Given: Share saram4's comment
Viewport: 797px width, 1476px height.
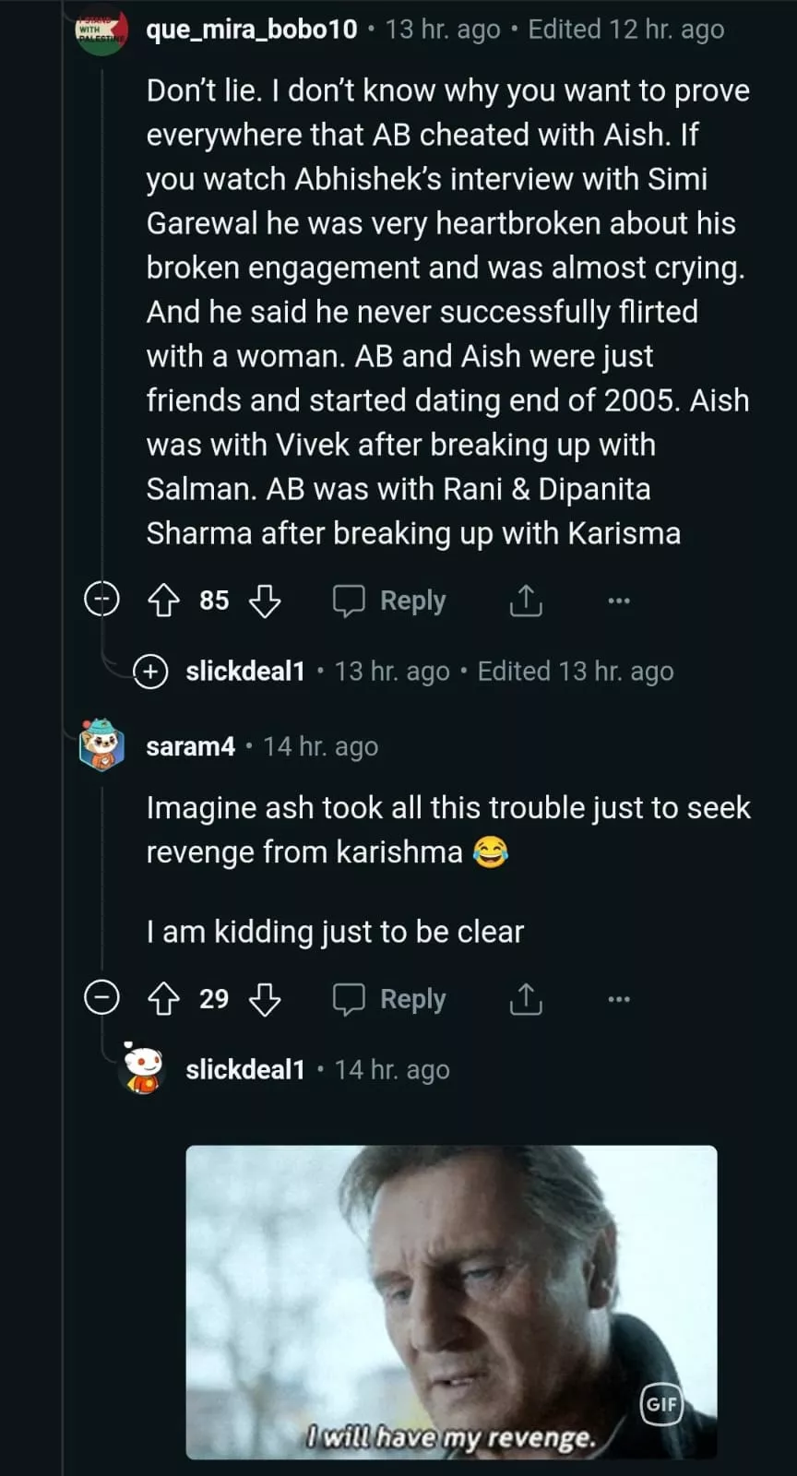Looking at the screenshot, I should click(526, 999).
